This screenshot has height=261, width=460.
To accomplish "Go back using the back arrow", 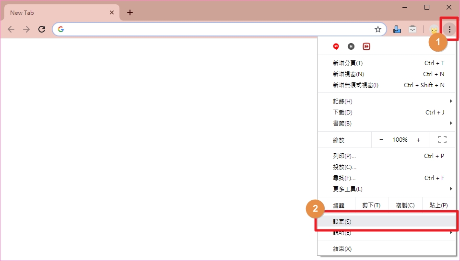I will pos(11,29).
